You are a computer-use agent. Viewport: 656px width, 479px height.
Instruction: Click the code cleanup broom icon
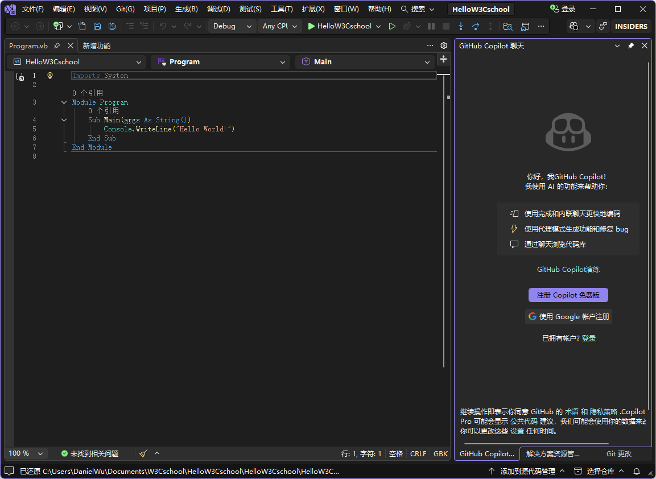tap(143, 453)
